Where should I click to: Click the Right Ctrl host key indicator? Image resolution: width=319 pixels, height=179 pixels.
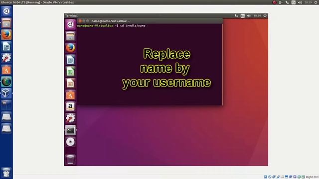pyautogui.click(x=312, y=177)
